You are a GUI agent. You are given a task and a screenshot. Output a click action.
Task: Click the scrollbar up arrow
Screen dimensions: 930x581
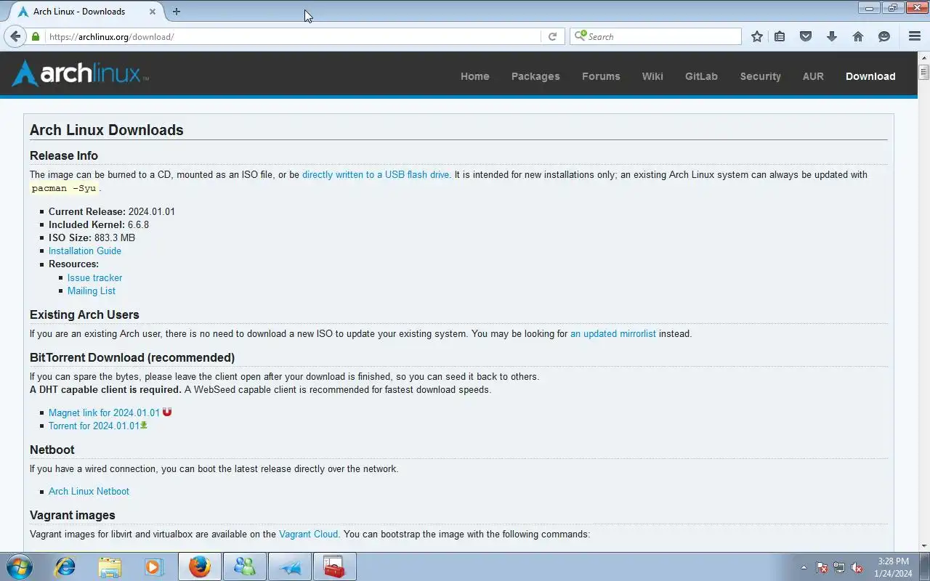[923, 57]
